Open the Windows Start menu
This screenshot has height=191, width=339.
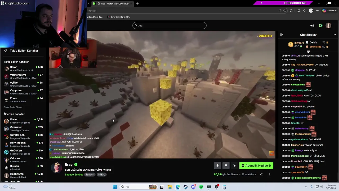click(x=115, y=187)
